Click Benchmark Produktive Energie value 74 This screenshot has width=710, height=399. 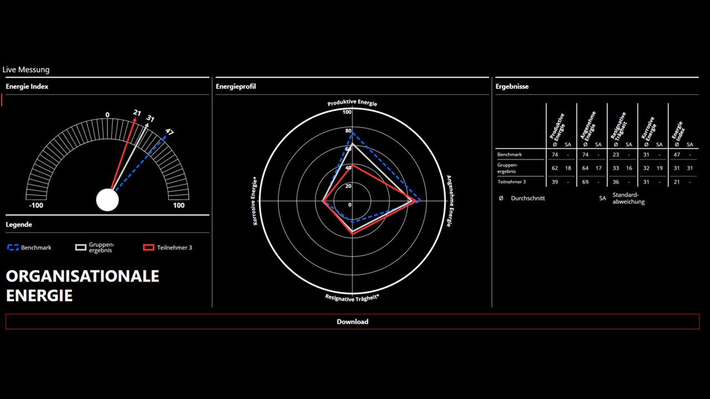(555, 155)
